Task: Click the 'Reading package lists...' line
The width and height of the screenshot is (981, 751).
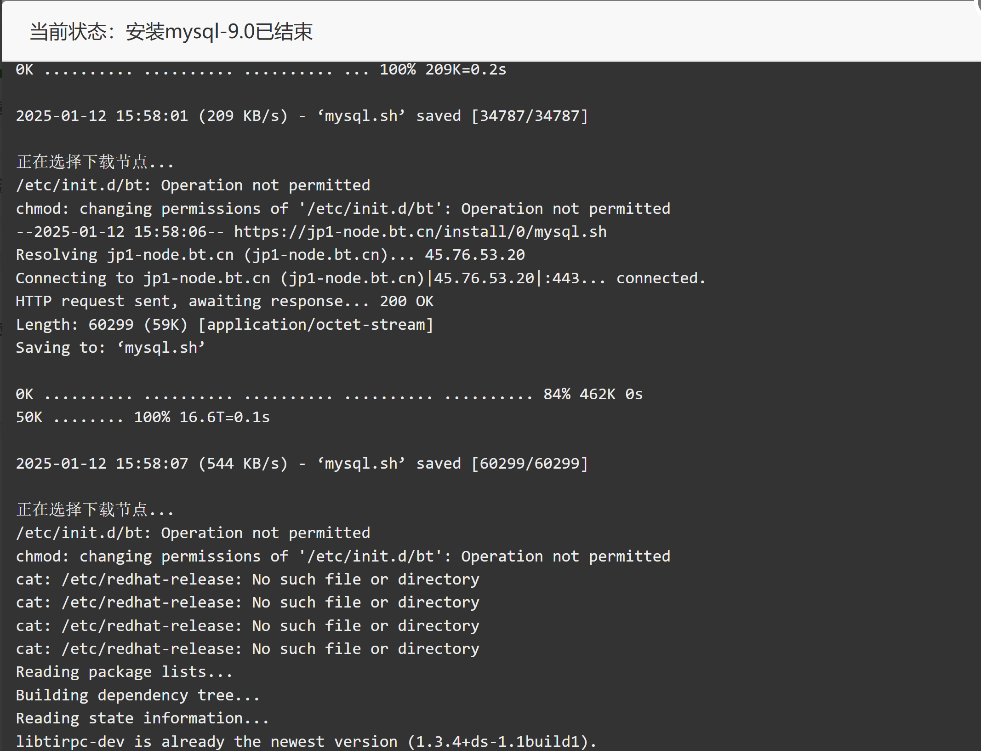Action: point(124,672)
